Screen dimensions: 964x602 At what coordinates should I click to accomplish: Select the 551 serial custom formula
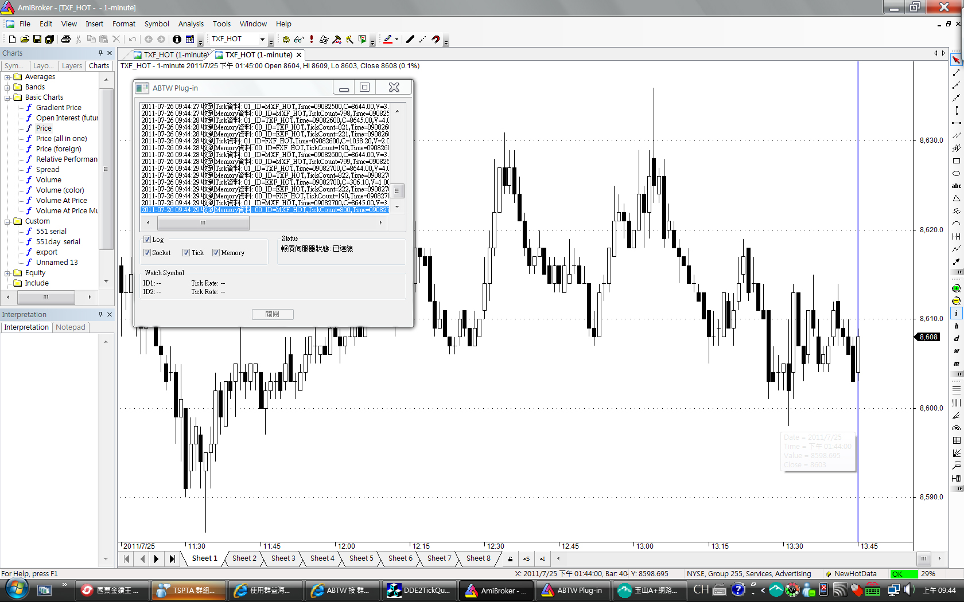tap(51, 232)
